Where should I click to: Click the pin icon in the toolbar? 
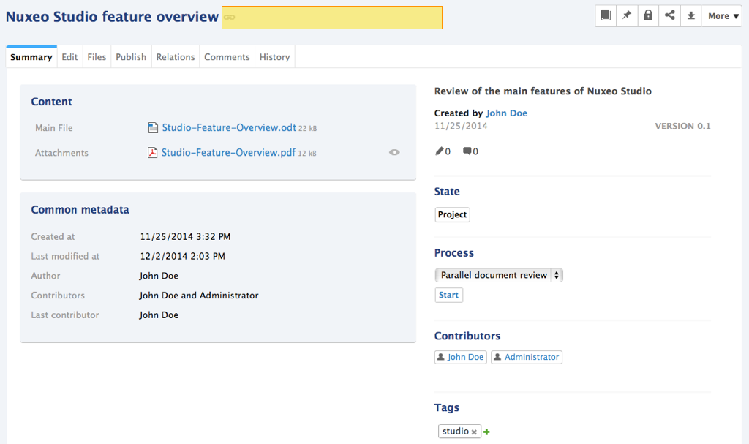point(627,16)
